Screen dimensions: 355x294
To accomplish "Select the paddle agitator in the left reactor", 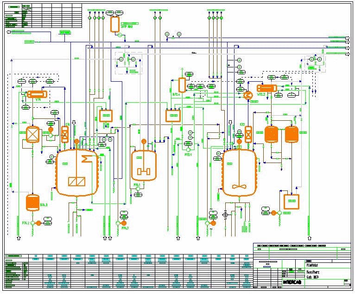I will [77, 182].
